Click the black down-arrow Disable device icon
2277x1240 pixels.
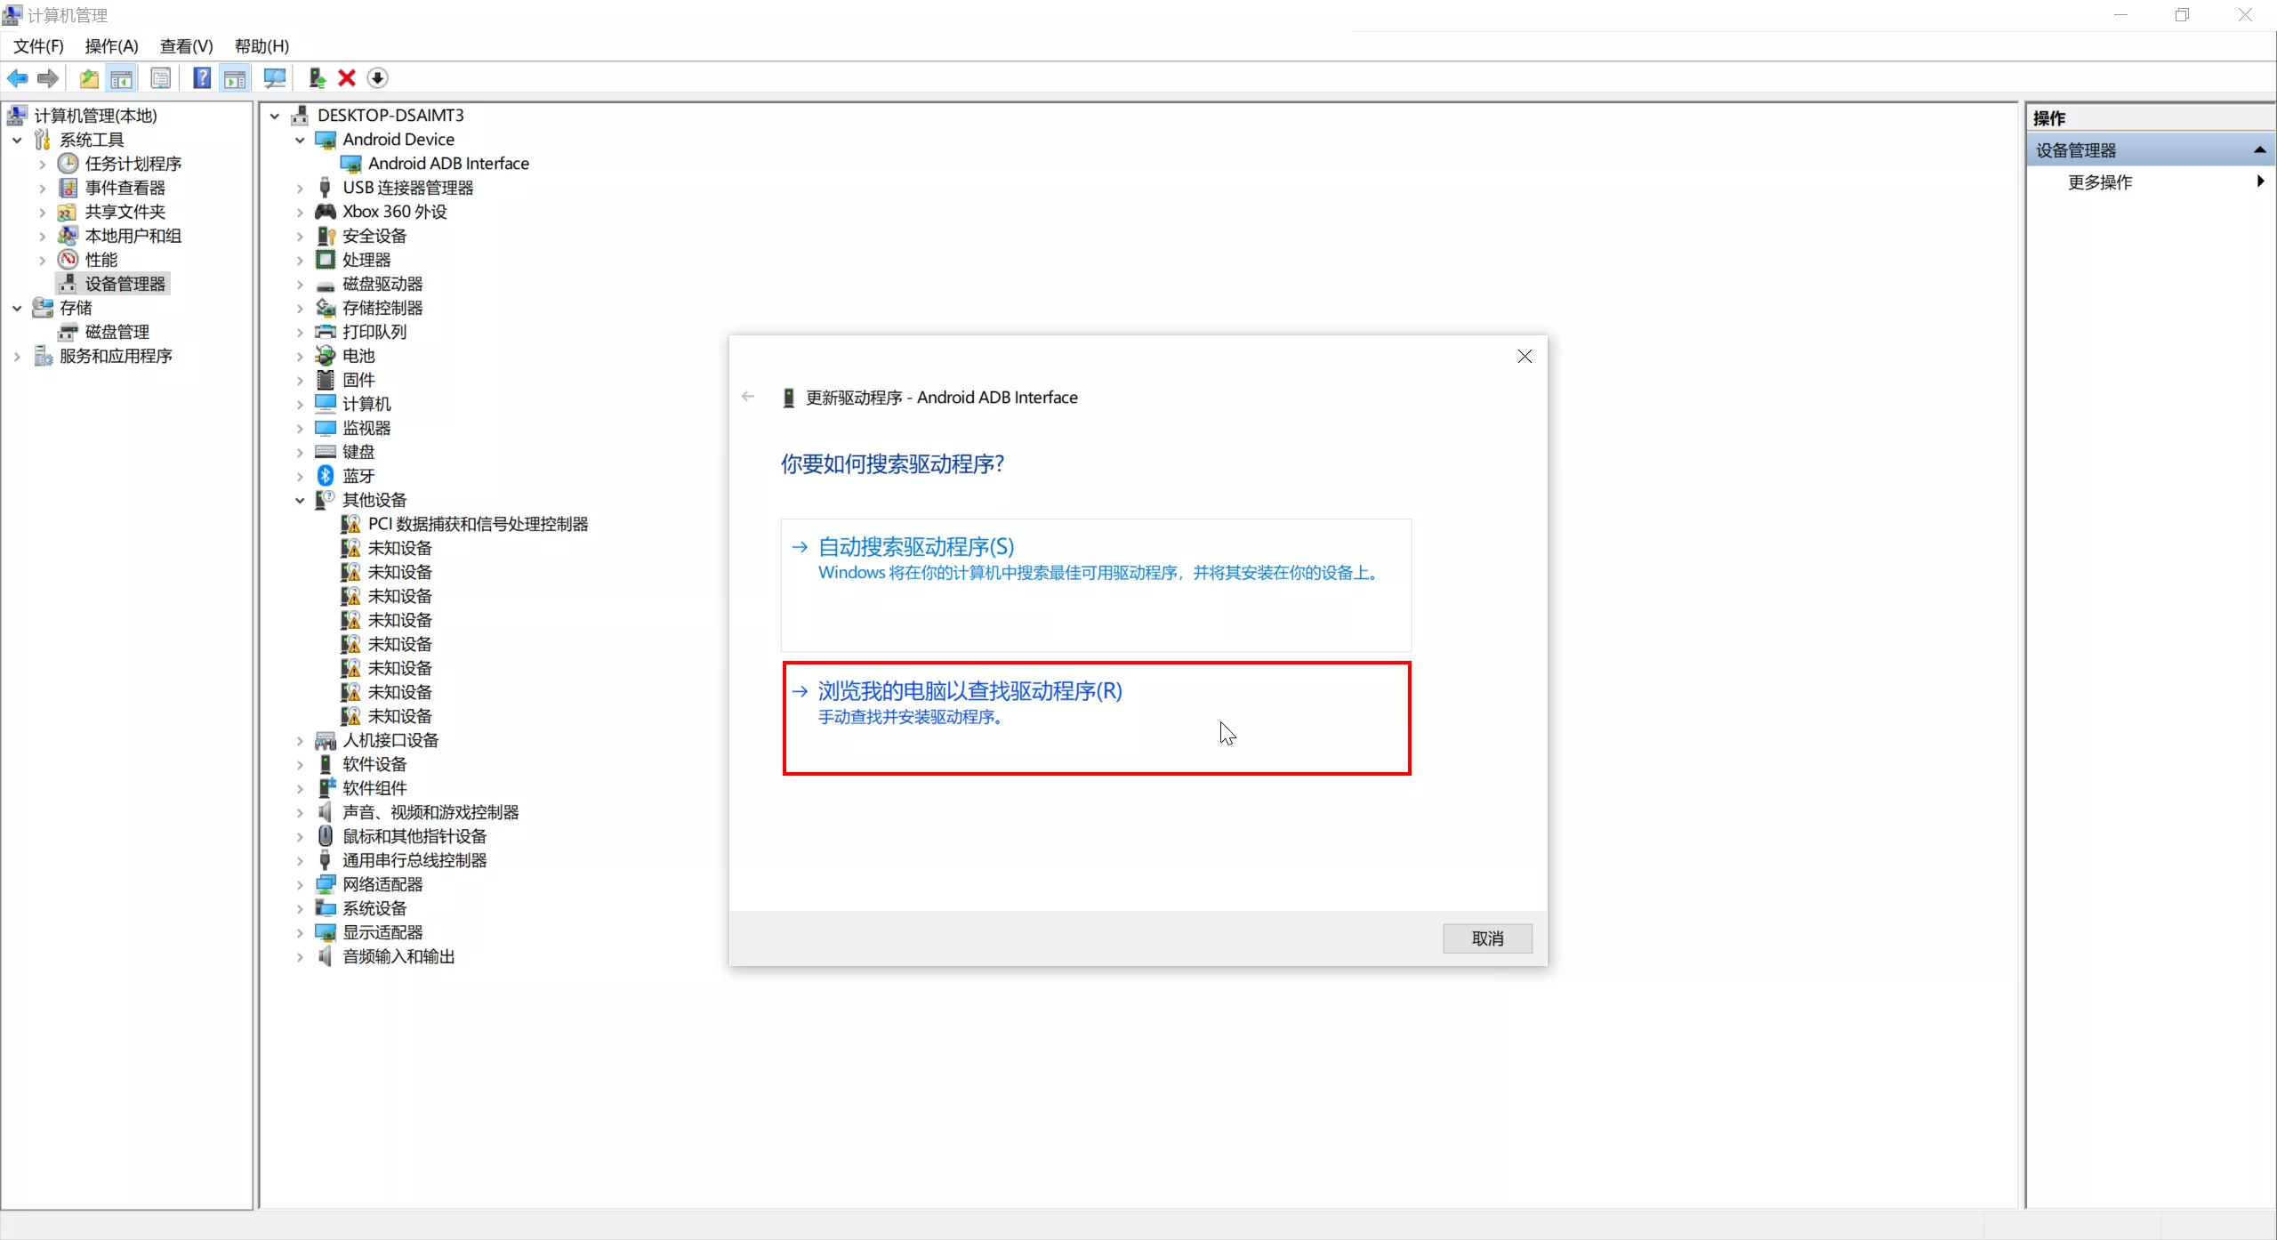(377, 78)
